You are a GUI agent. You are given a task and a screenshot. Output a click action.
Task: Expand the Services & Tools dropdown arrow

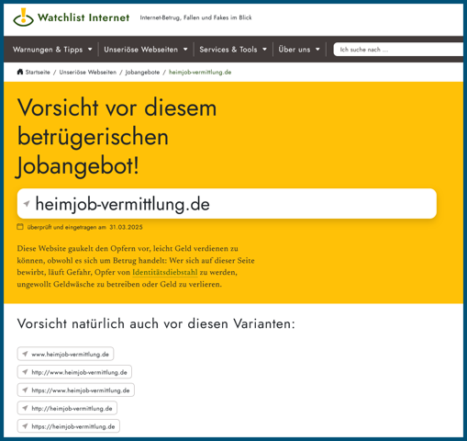point(264,50)
